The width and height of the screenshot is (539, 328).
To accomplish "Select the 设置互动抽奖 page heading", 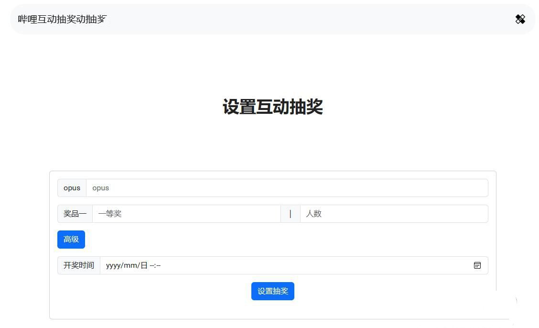I will click(272, 108).
